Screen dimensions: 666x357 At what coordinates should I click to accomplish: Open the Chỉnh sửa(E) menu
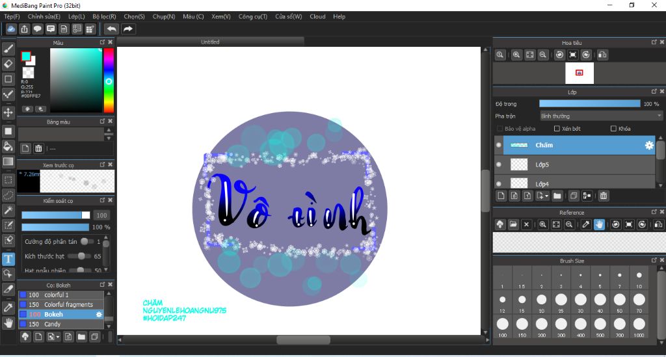pos(44,16)
